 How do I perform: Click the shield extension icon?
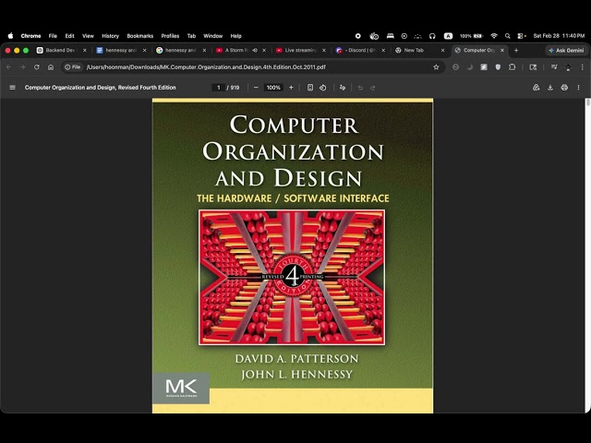(x=498, y=67)
